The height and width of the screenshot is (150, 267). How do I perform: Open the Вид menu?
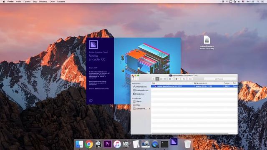click(35, 2)
